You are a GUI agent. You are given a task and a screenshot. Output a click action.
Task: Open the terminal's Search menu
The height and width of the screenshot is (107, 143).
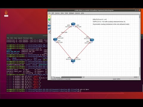[20, 38]
